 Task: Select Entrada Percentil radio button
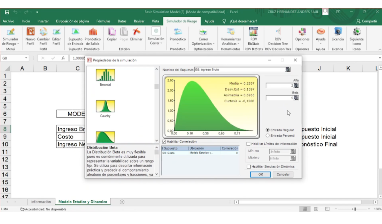[x=267, y=135]
